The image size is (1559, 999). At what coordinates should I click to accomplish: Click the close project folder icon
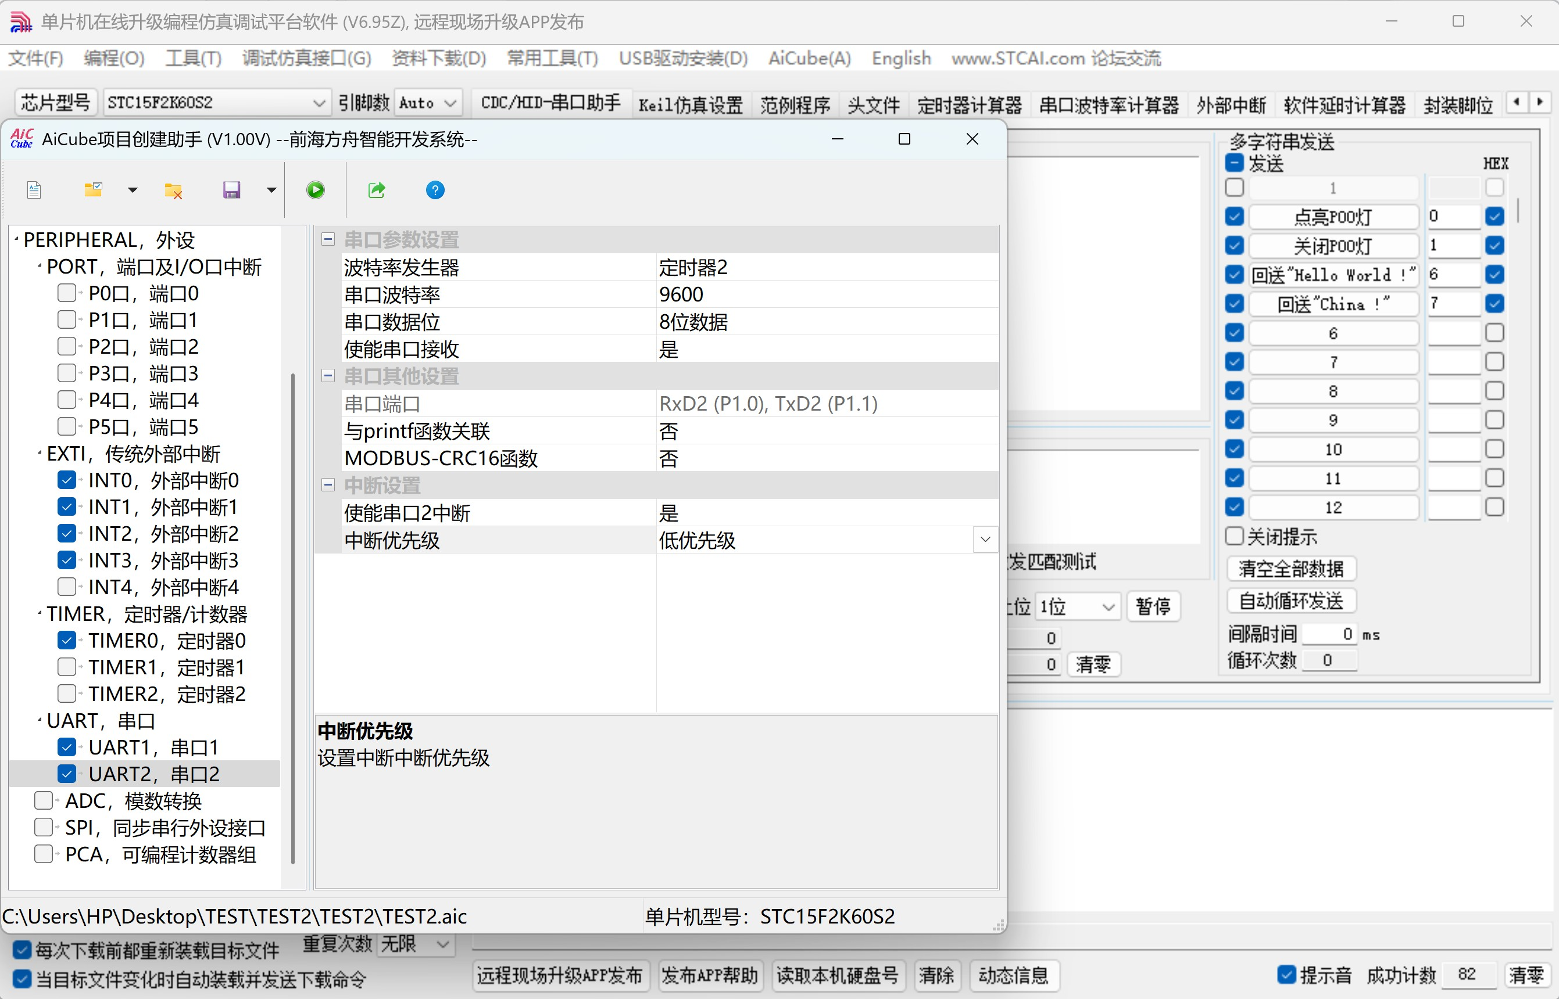173,190
